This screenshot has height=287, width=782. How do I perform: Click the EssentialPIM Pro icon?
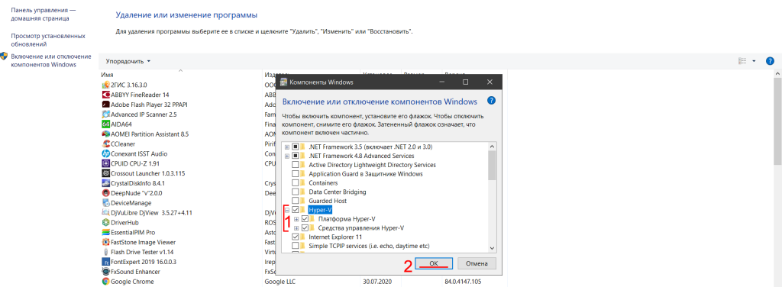[105, 232]
